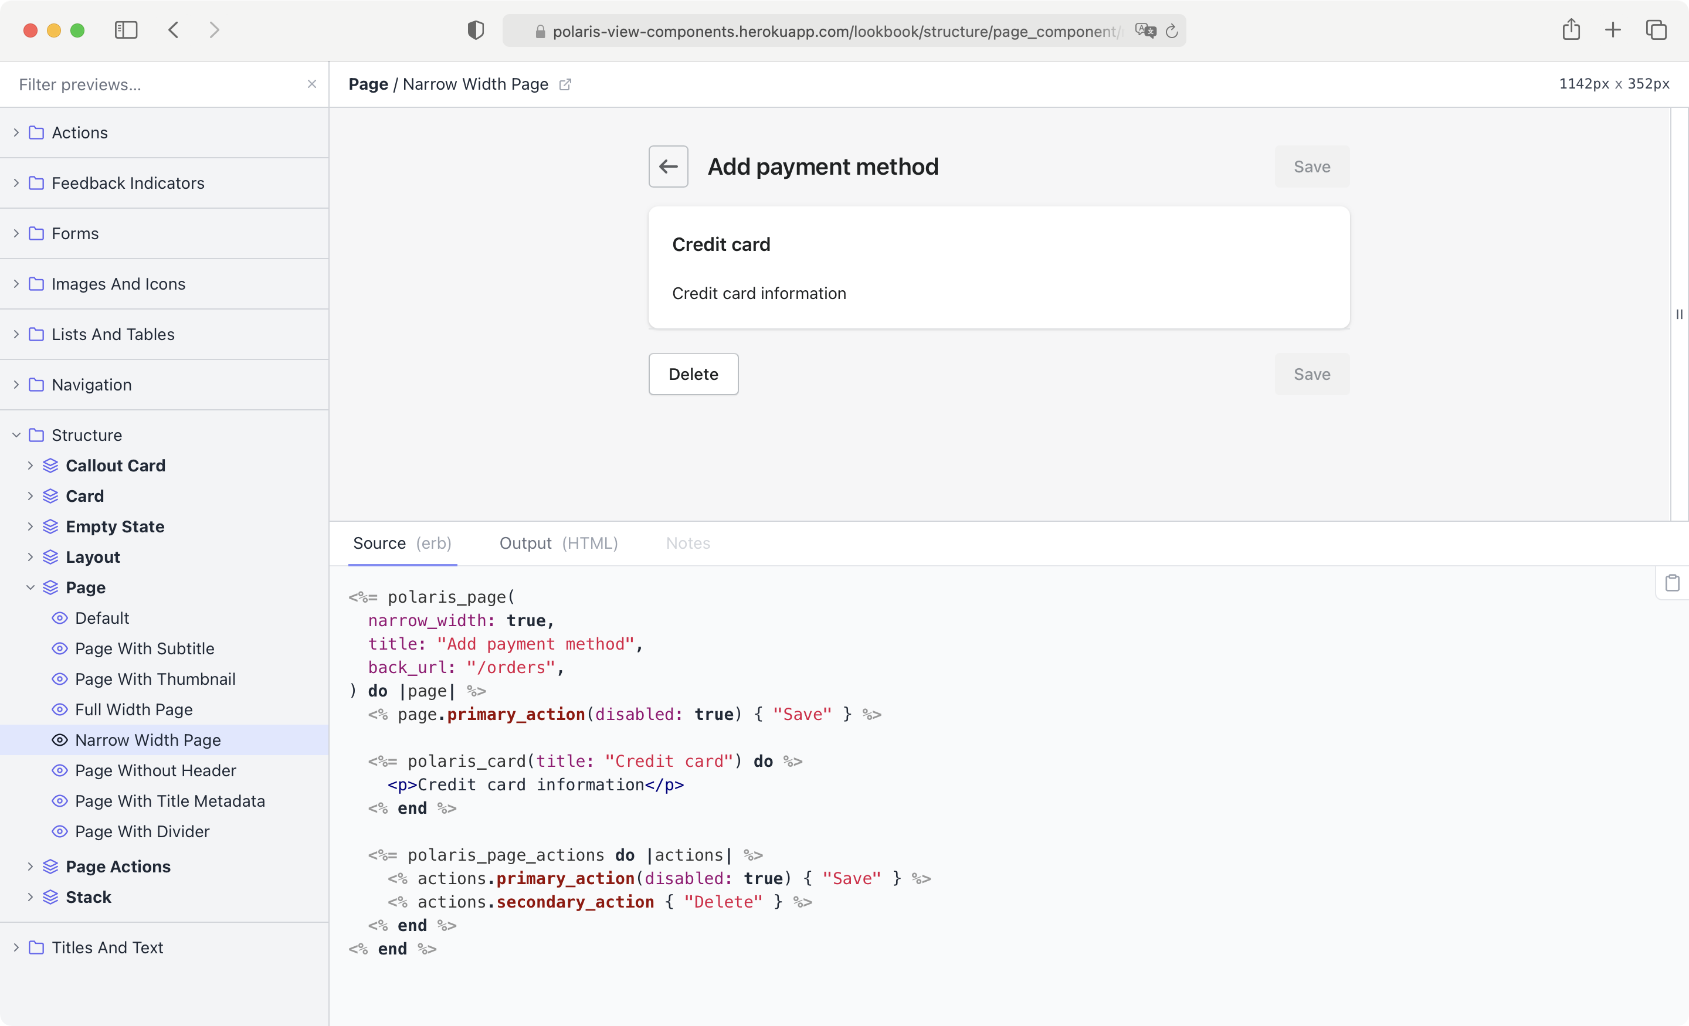Reload the page in address bar

[1172, 31]
